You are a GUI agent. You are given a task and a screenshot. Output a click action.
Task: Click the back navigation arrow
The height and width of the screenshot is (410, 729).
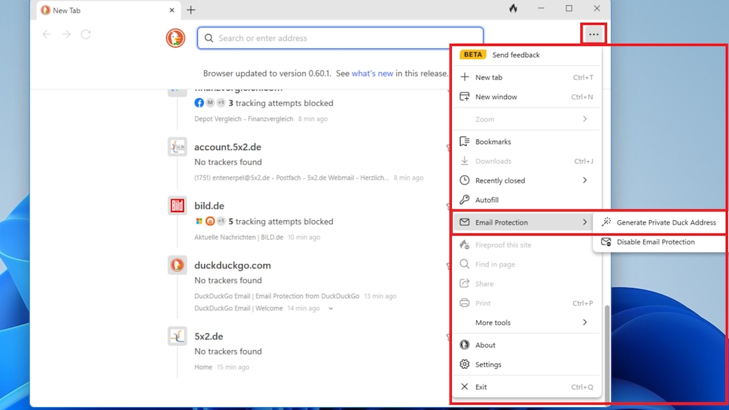coord(47,35)
